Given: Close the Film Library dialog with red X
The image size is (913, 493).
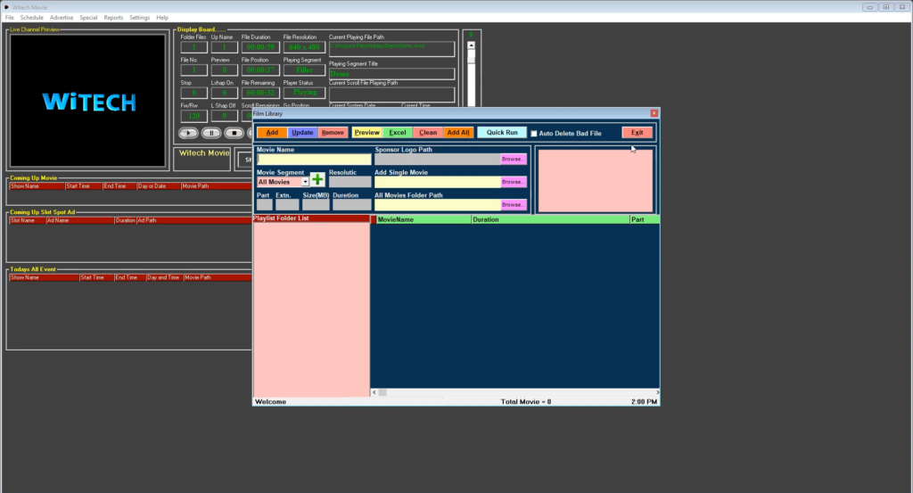Looking at the screenshot, I should pos(654,113).
